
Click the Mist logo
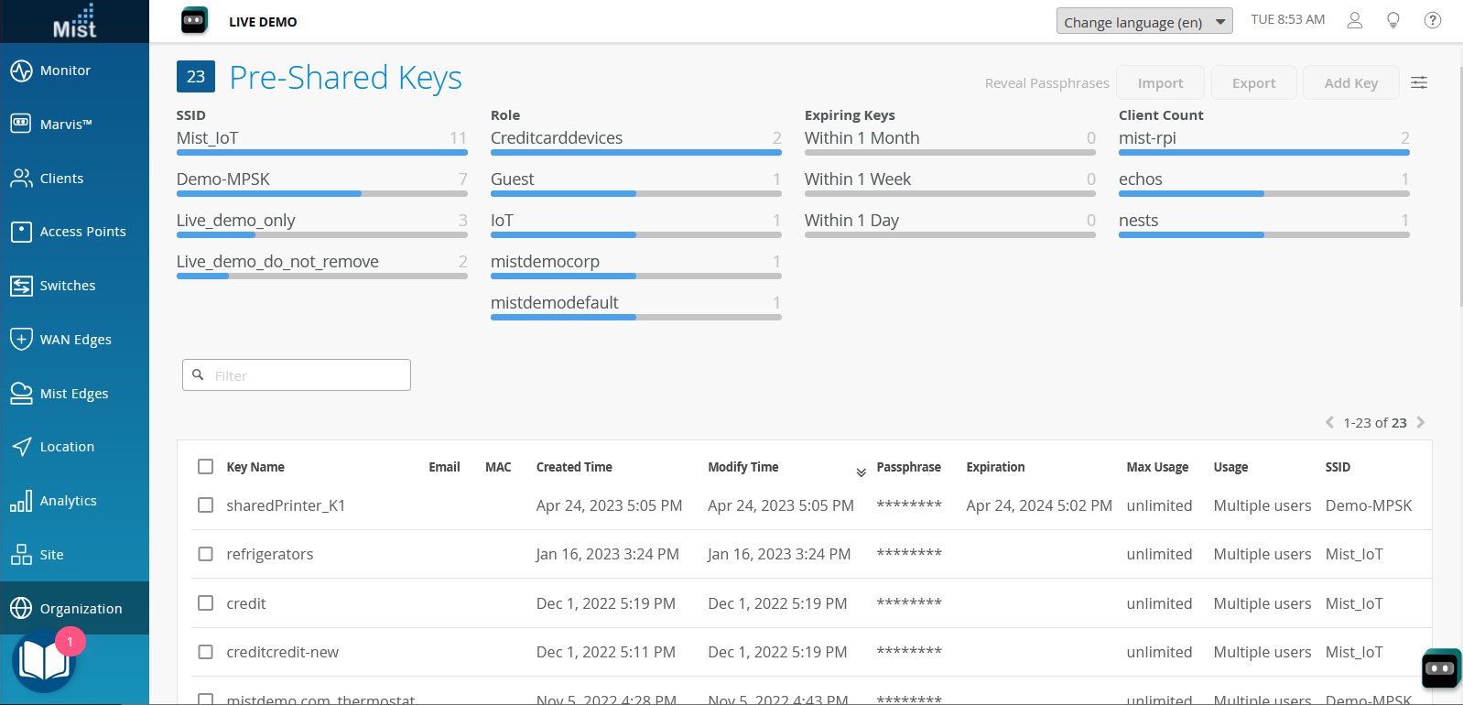tap(74, 21)
